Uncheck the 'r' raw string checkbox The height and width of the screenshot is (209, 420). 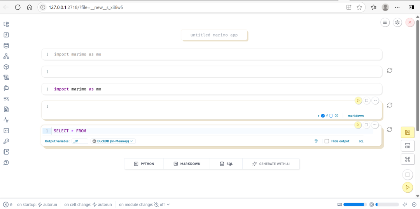click(323, 116)
